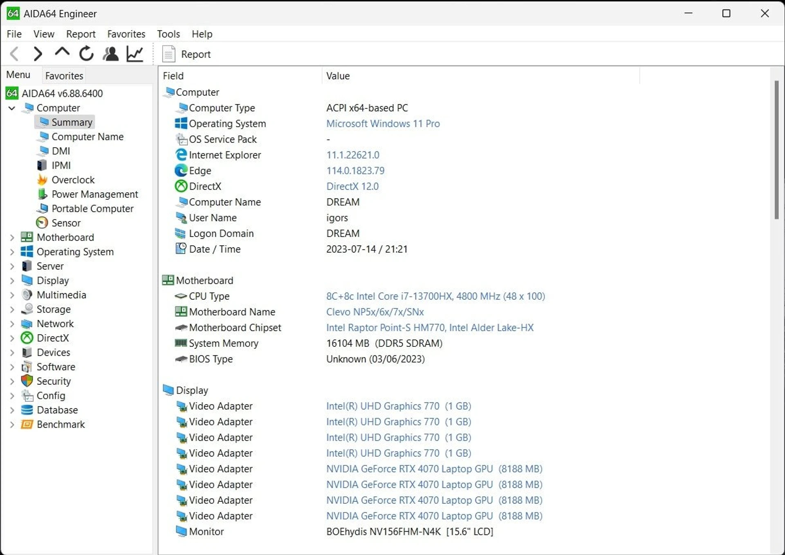
Task: Open the Help menu
Action: (x=202, y=34)
